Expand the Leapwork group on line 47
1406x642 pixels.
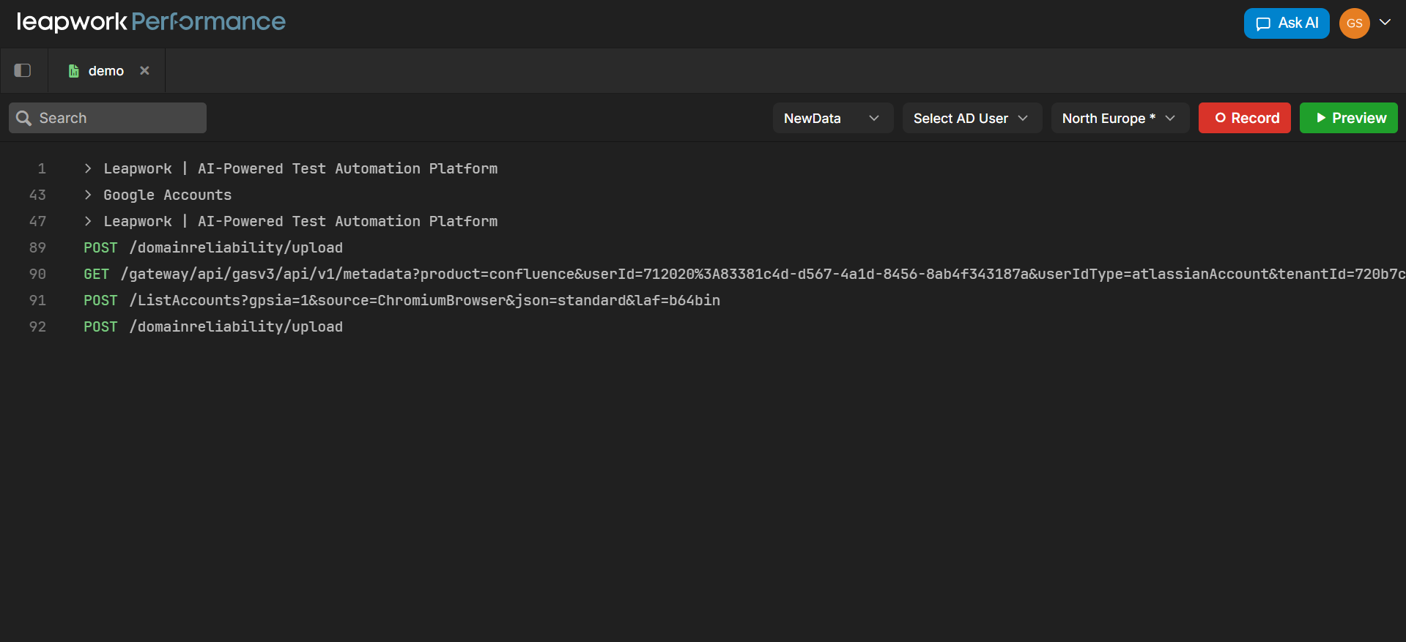pyautogui.click(x=88, y=221)
